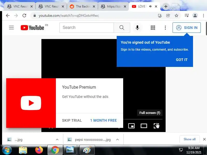The width and height of the screenshot is (207, 155).
Task: Bookmark this page with the star icon
Action: coord(176,16)
